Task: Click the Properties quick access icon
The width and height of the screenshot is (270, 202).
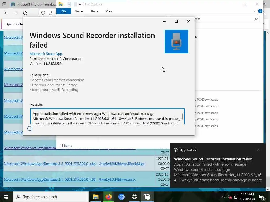Action: [x=69, y=4]
